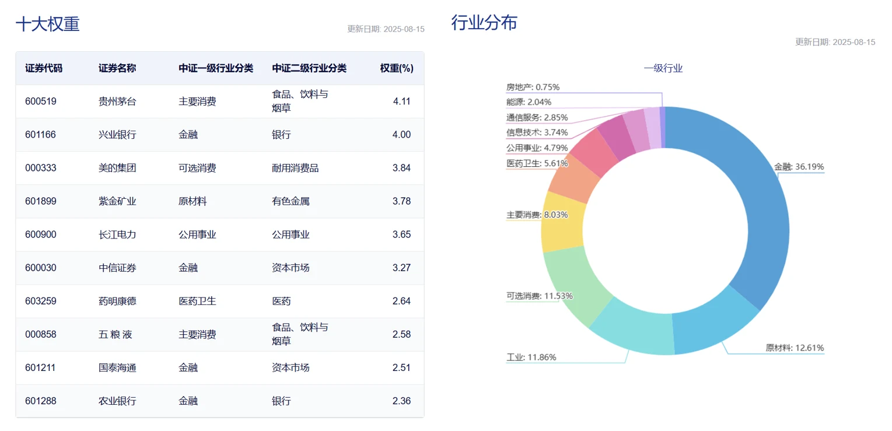Screen dimensions: 892x431
Task: Click the 十大权重 section heading
Action: (47, 24)
